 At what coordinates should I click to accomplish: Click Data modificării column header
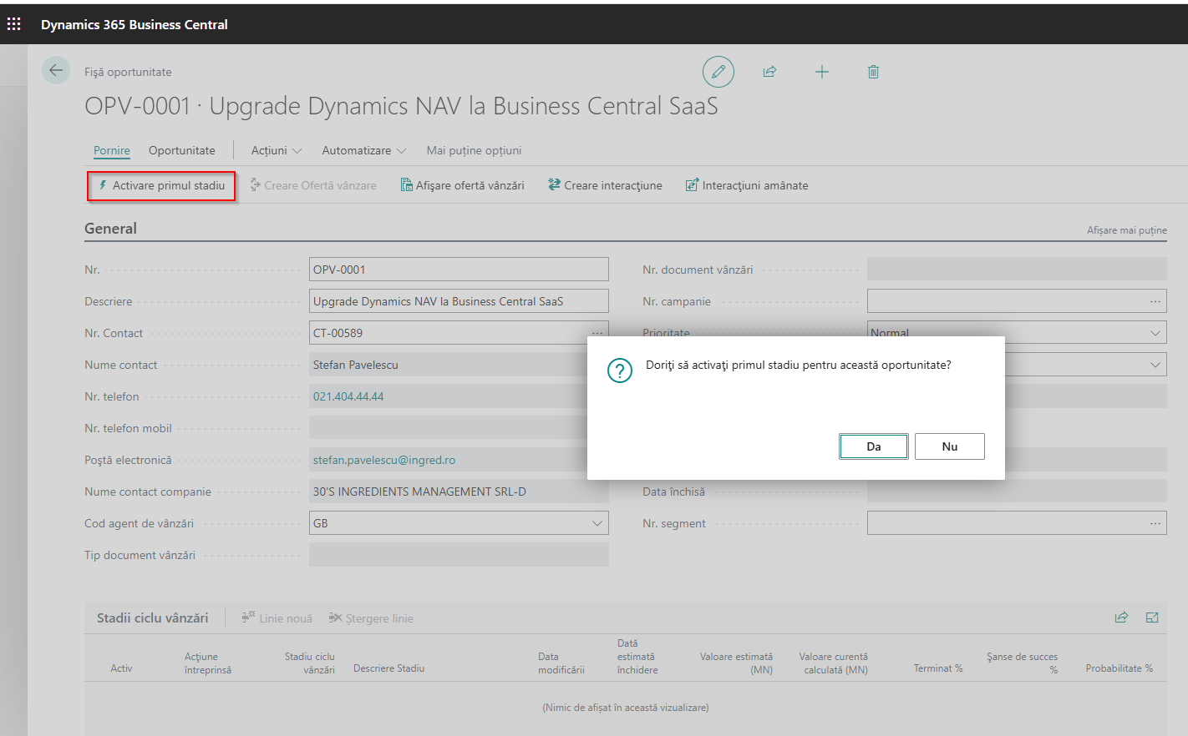pyautogui.click(x=561, y=663)
